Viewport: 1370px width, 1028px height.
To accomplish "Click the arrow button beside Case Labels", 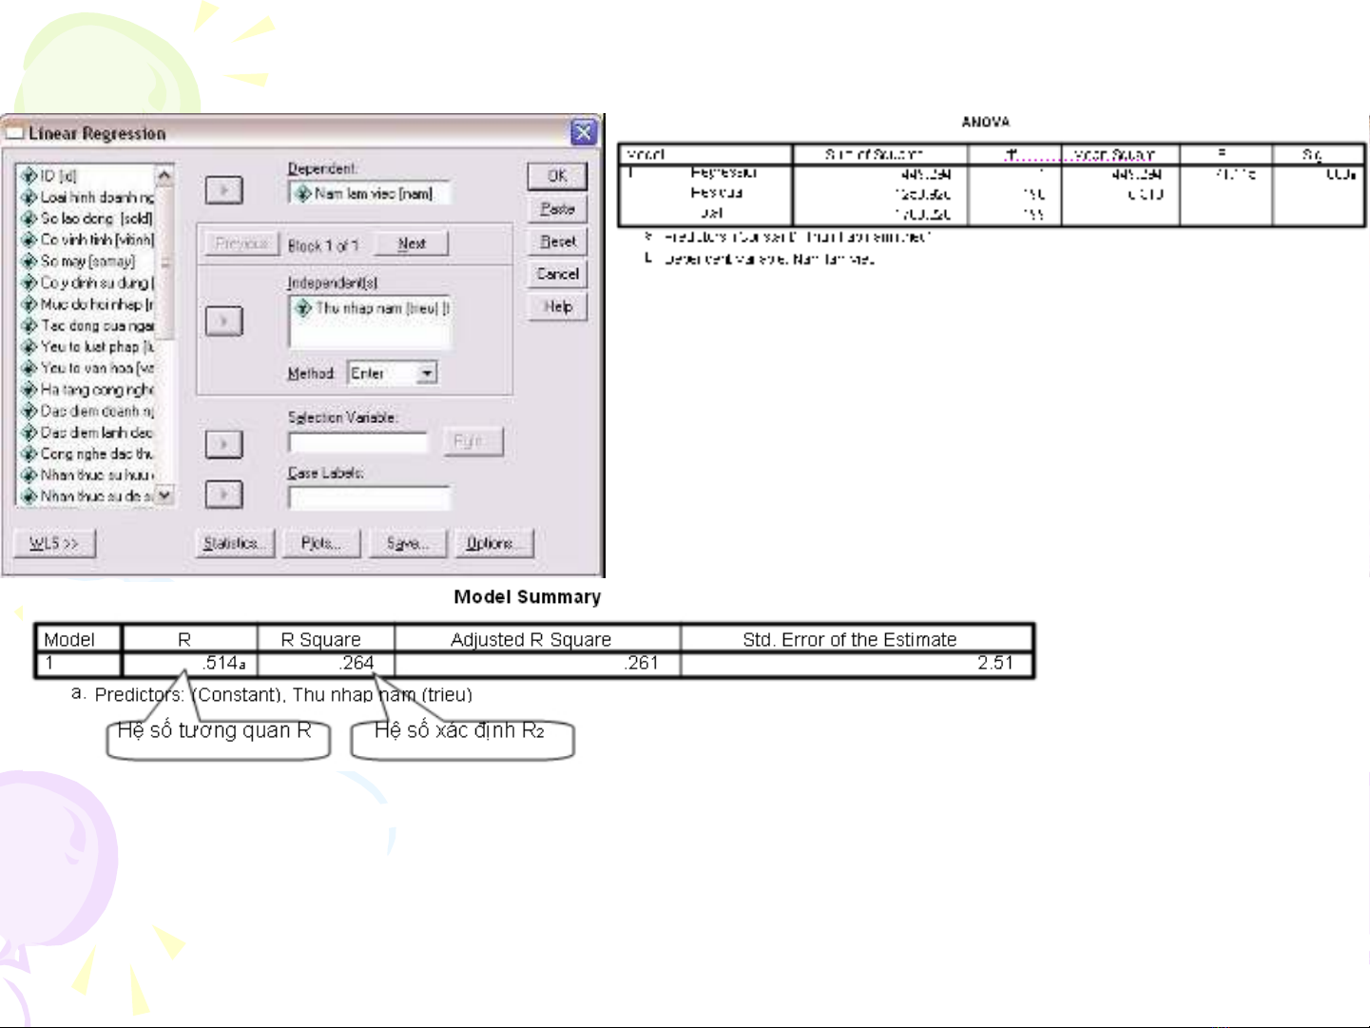I will click(x=223, y=495).
